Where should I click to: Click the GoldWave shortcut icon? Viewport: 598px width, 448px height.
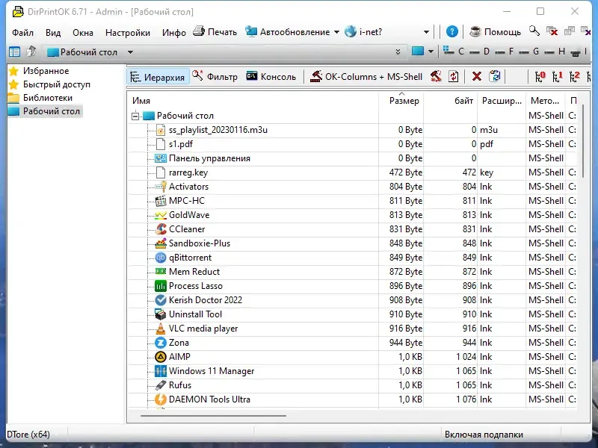(x=161, y=215)
